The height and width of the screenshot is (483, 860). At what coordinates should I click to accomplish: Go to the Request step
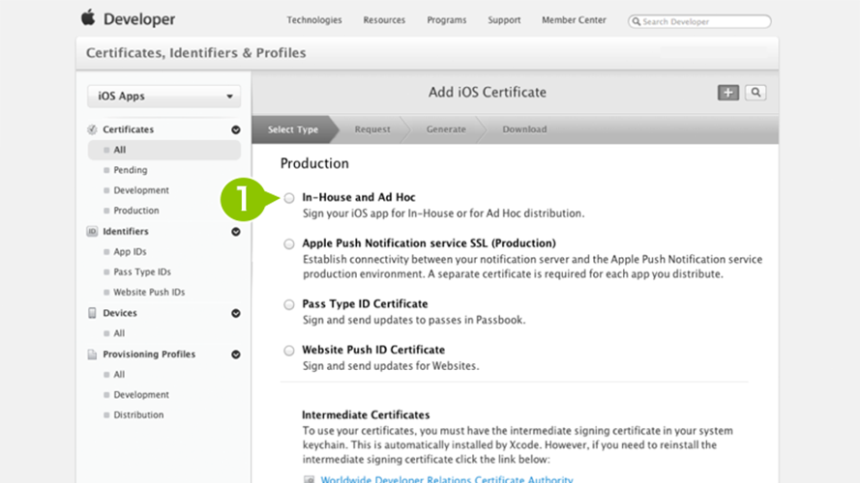tap(372, 129)
